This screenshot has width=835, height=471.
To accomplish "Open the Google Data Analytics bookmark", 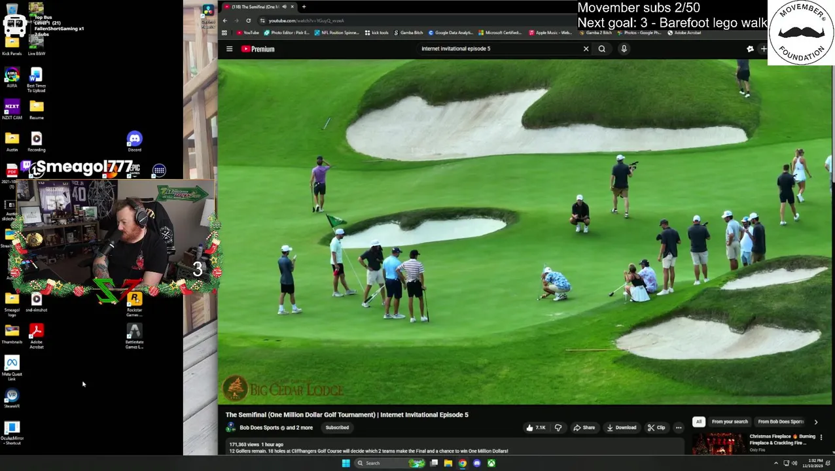I will [x=451, y=33].
